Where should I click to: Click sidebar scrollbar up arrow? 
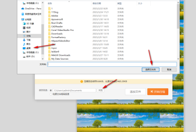(42, 3)
